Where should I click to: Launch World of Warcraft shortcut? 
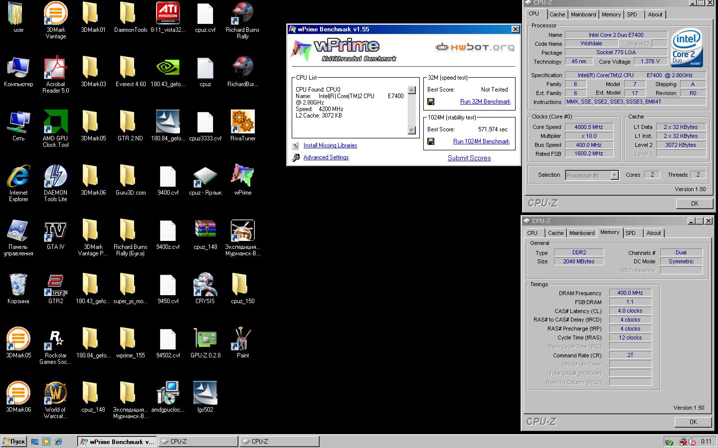tap(56, 400)
